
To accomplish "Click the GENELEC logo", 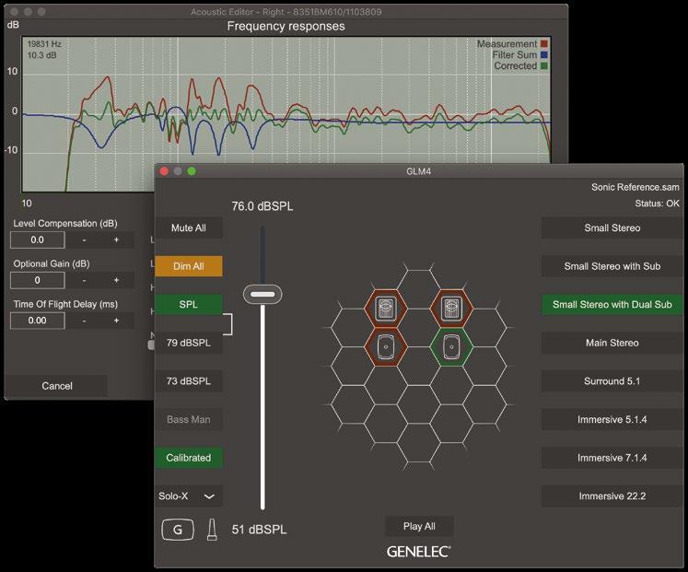I will 418,552.
